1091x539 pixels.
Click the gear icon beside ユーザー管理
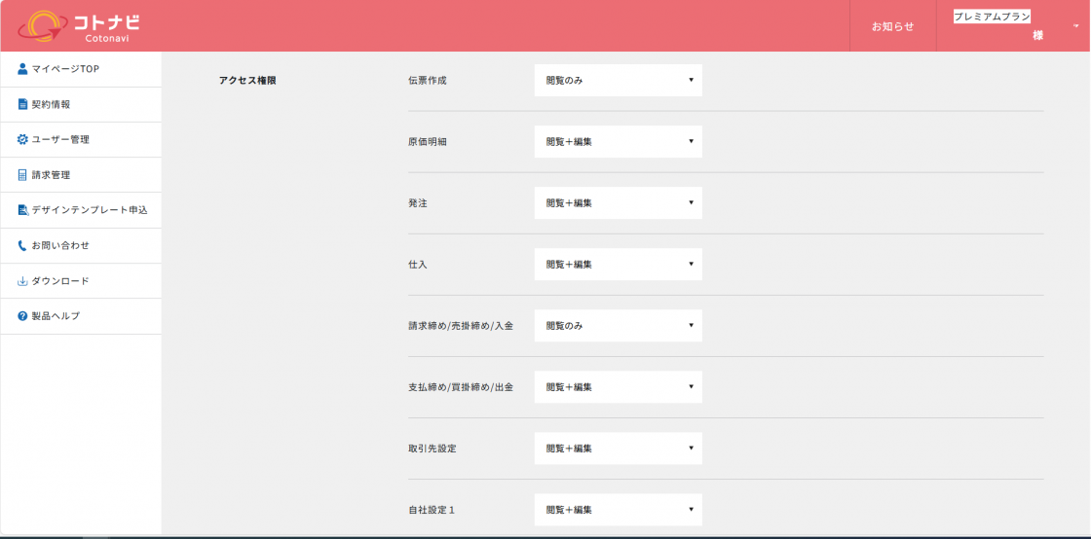[22, 139]
